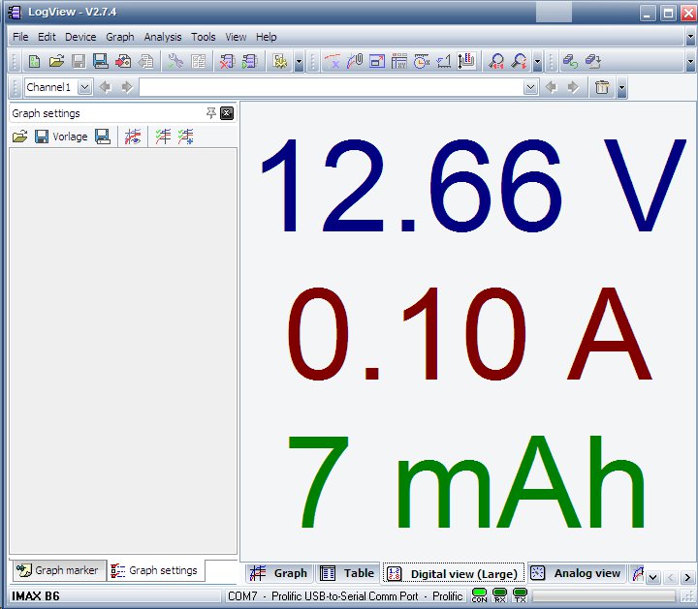
Task: Click the zoom magnifier icon in toolbar
Action: (496, 61)
